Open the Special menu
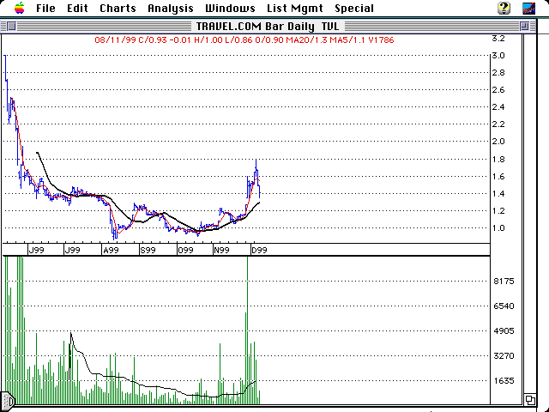 [x=354, y=9]
